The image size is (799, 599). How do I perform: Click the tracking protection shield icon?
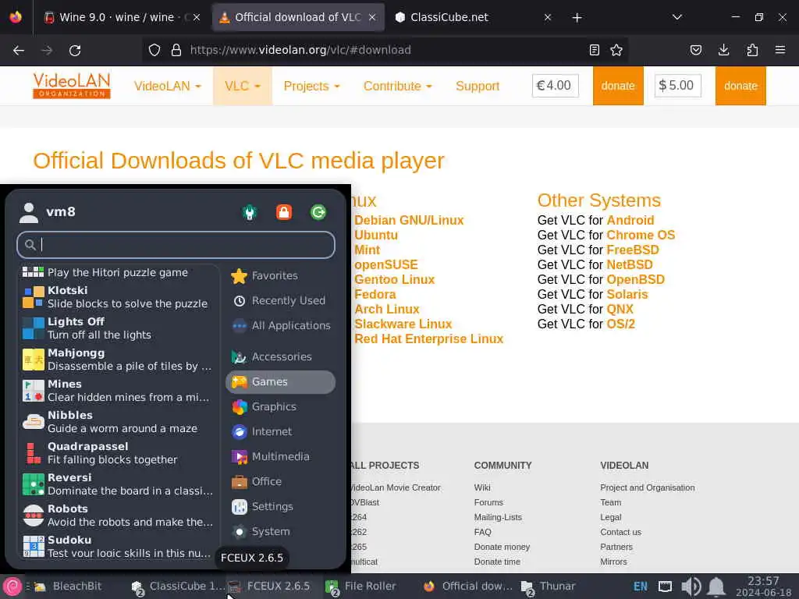pos(154,50)
